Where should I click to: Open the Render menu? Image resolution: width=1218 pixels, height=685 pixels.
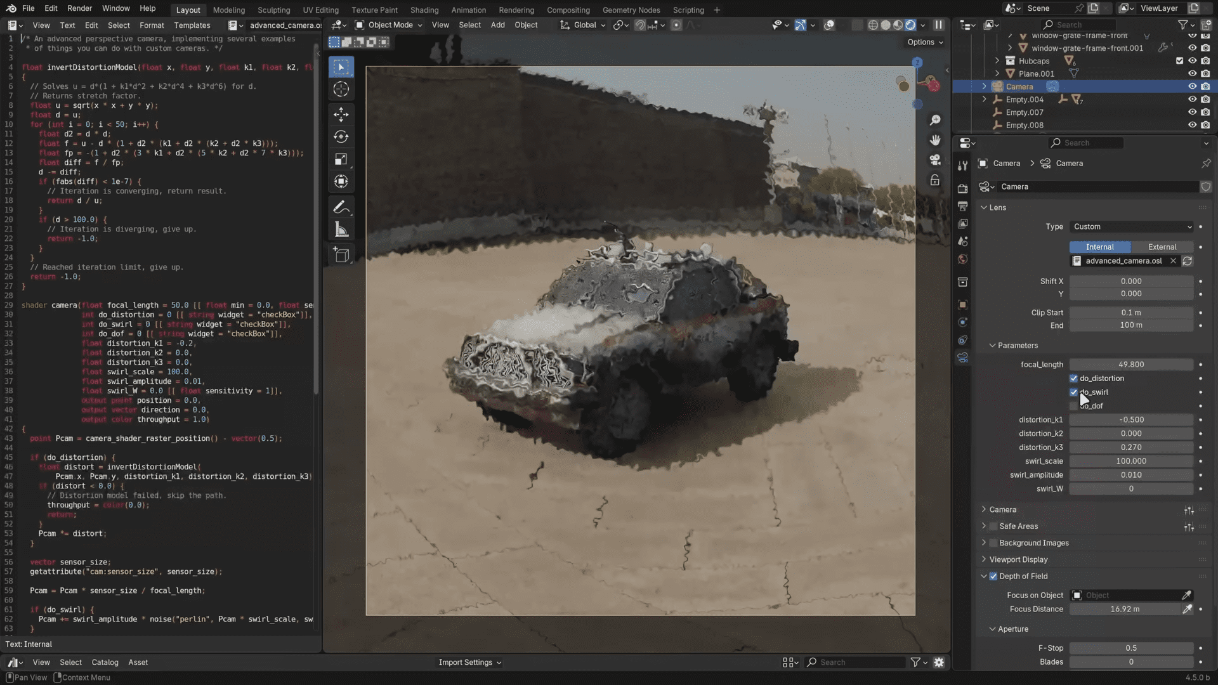(80, 8)
